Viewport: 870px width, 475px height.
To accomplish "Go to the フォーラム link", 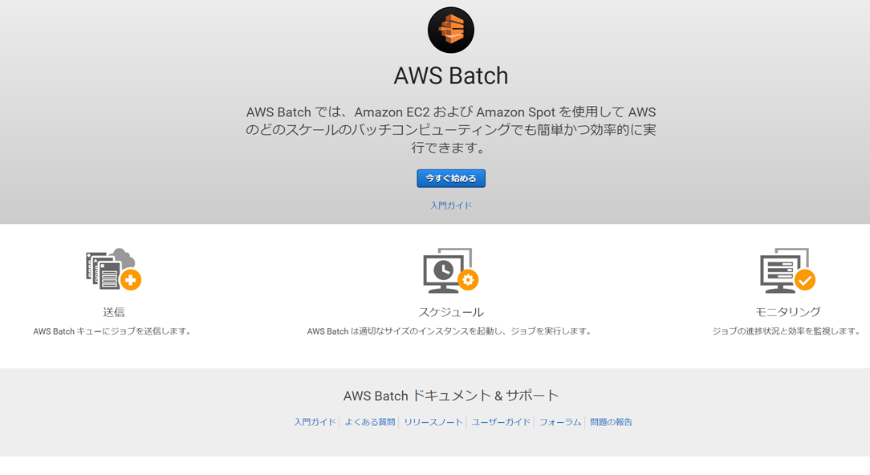I will (x=559, y=422).
